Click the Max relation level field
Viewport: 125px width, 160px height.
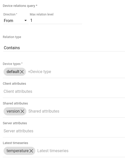point(56,20)
